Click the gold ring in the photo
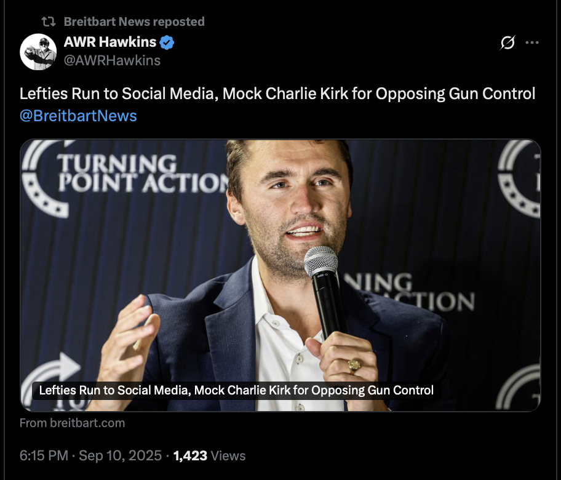The image size is (561, 480). (354, 365)
